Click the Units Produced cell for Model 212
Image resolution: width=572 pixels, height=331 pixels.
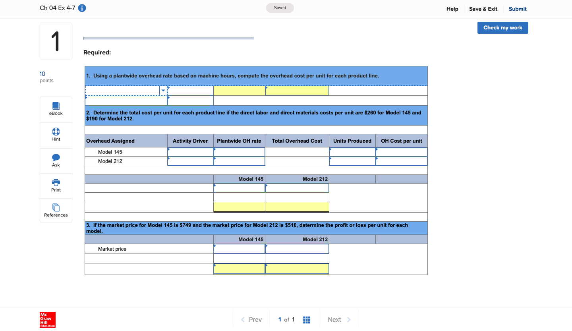point(352,161)
